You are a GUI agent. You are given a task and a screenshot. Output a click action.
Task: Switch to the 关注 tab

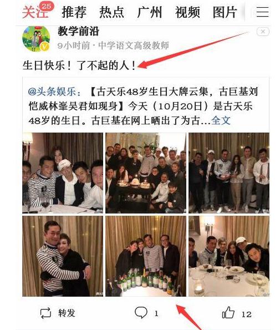point(35,12)
